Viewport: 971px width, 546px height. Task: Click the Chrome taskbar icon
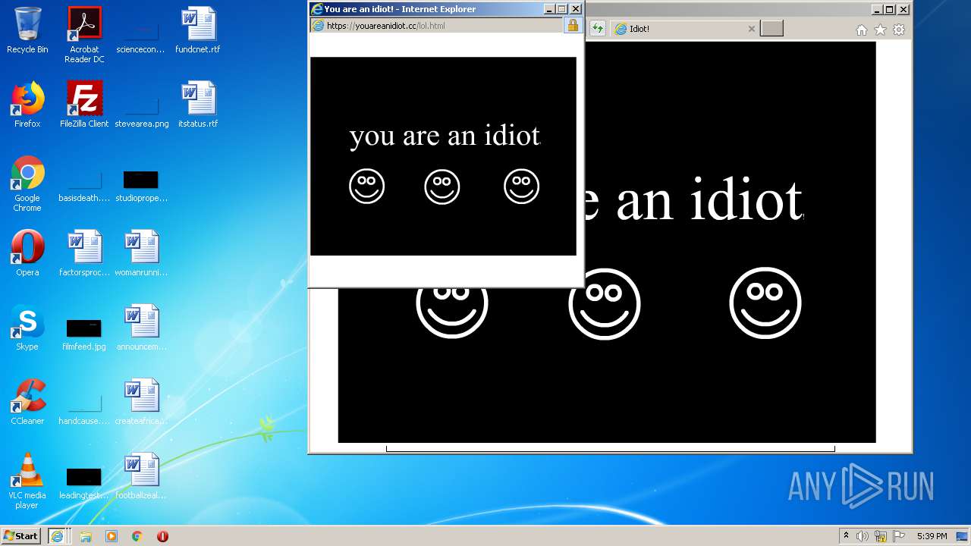[x=137, y=536]
